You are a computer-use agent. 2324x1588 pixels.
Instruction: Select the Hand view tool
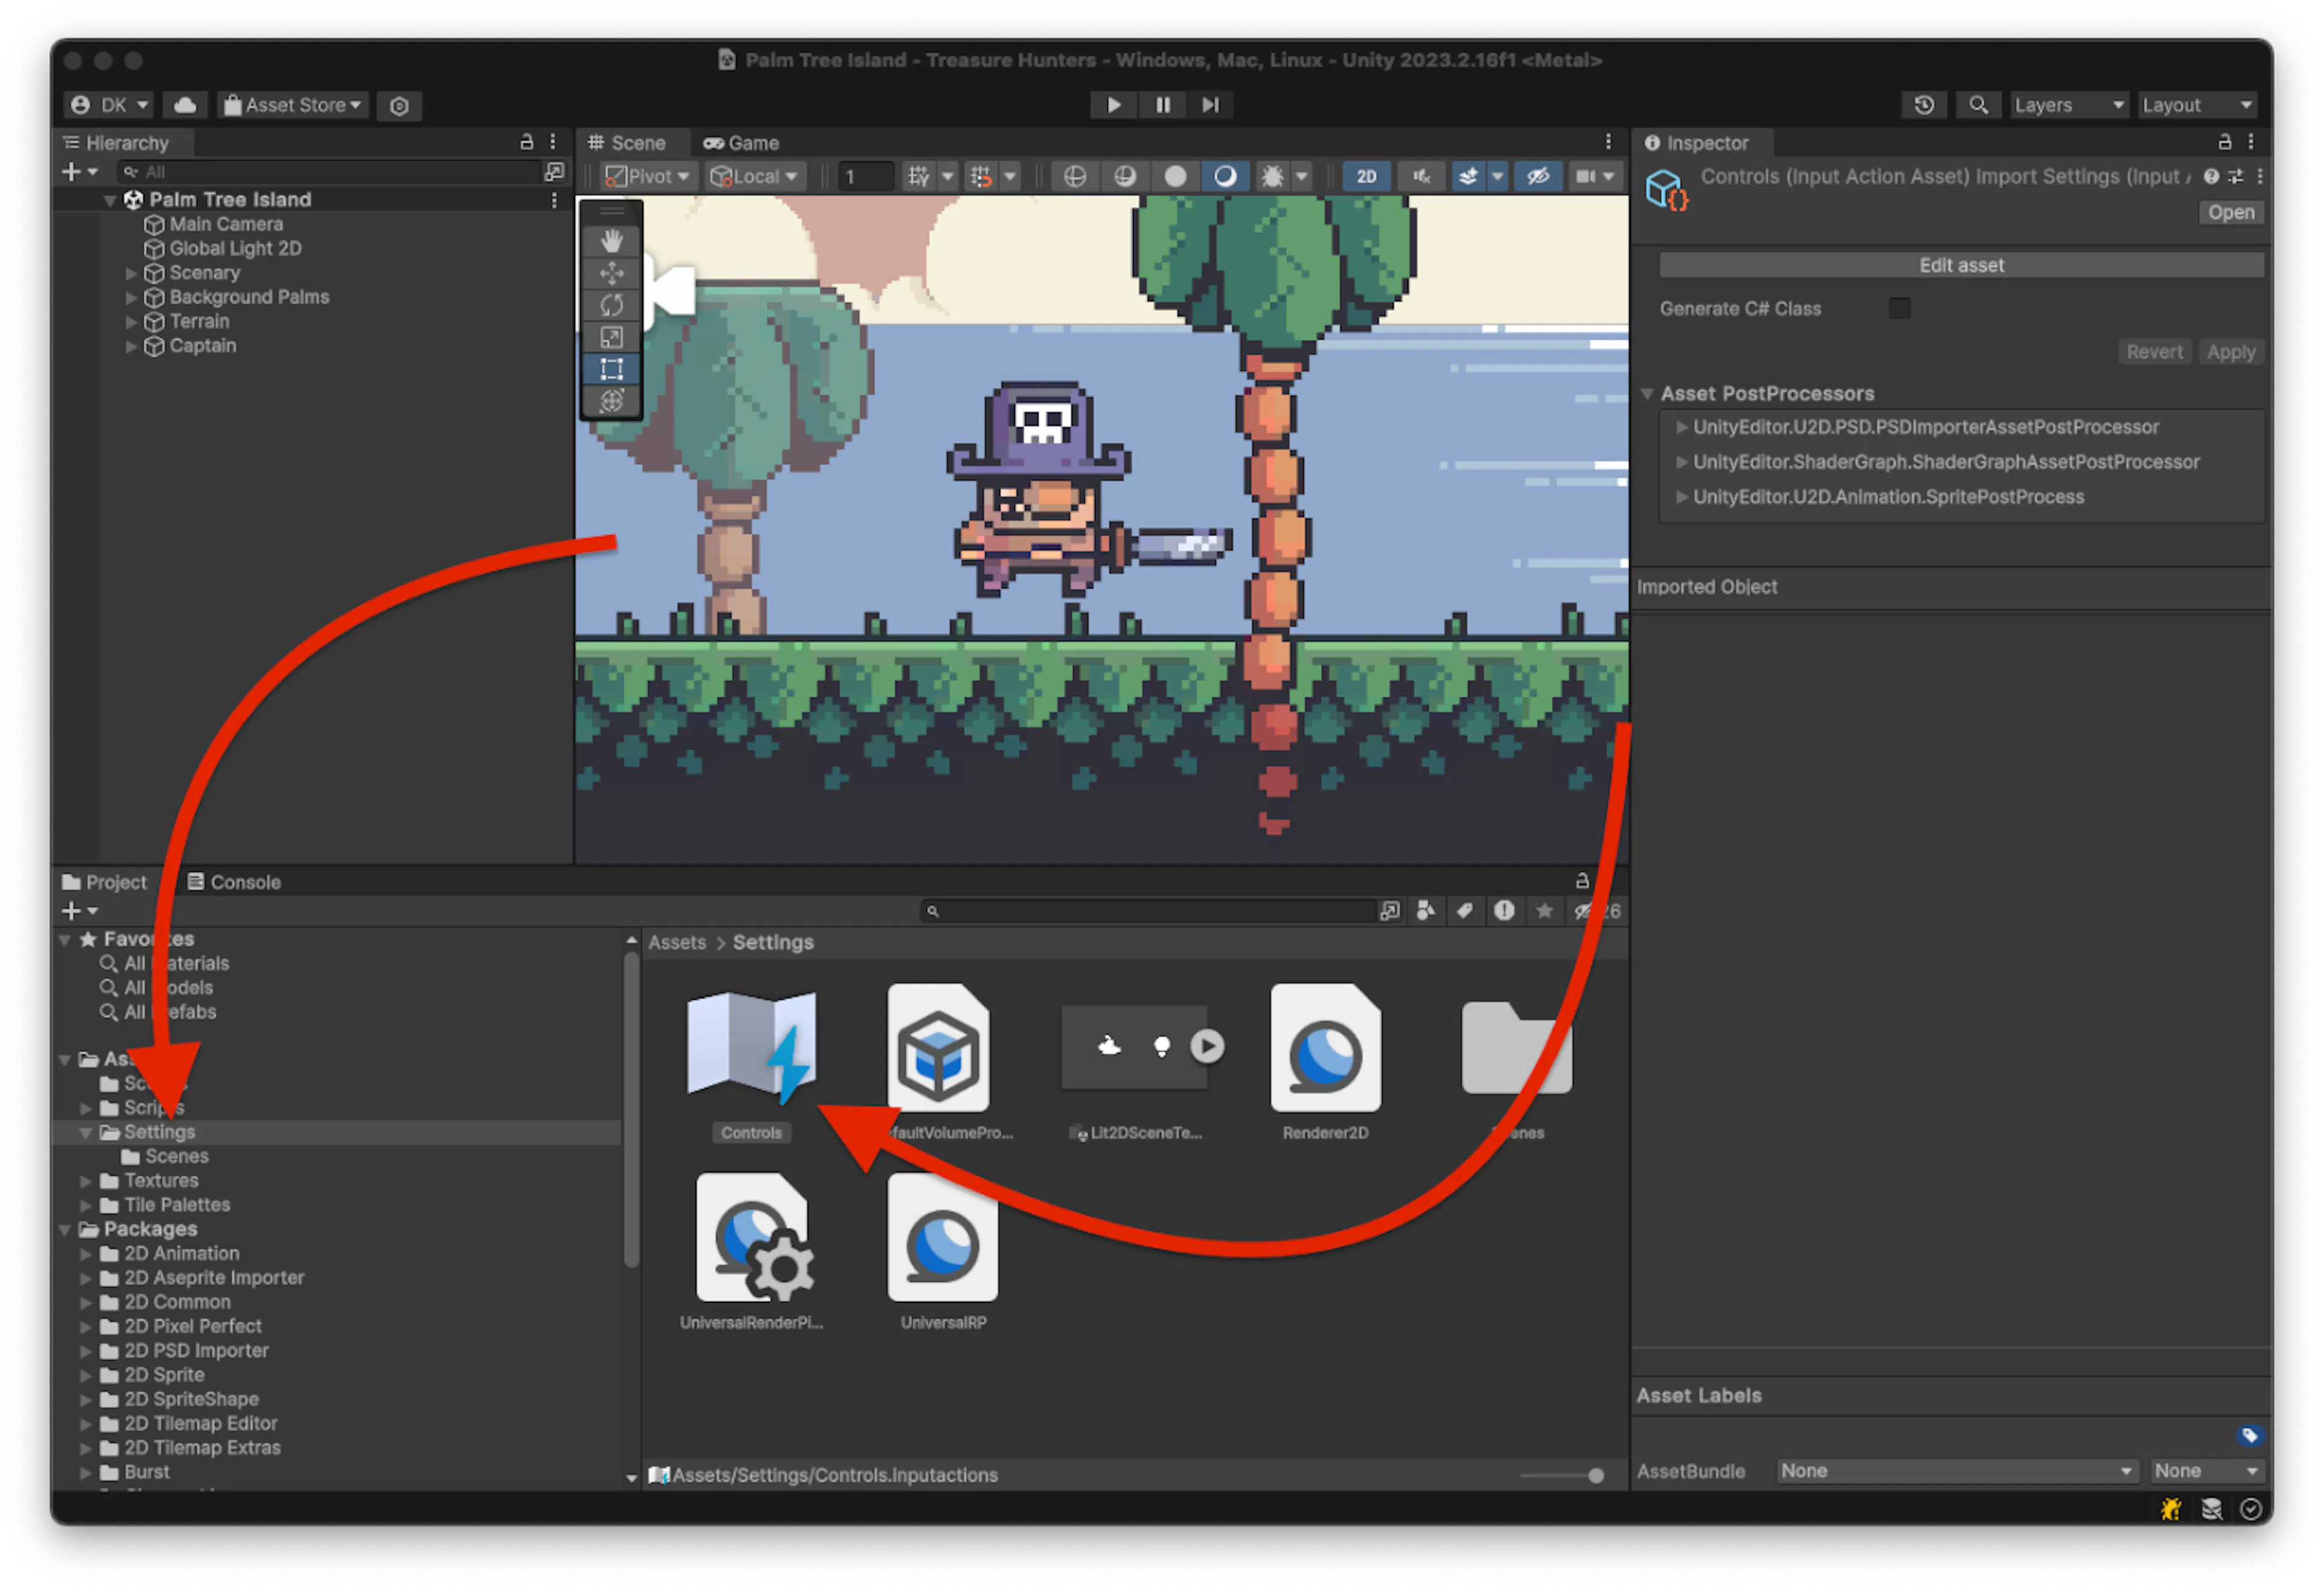click(x=612, y=241)
